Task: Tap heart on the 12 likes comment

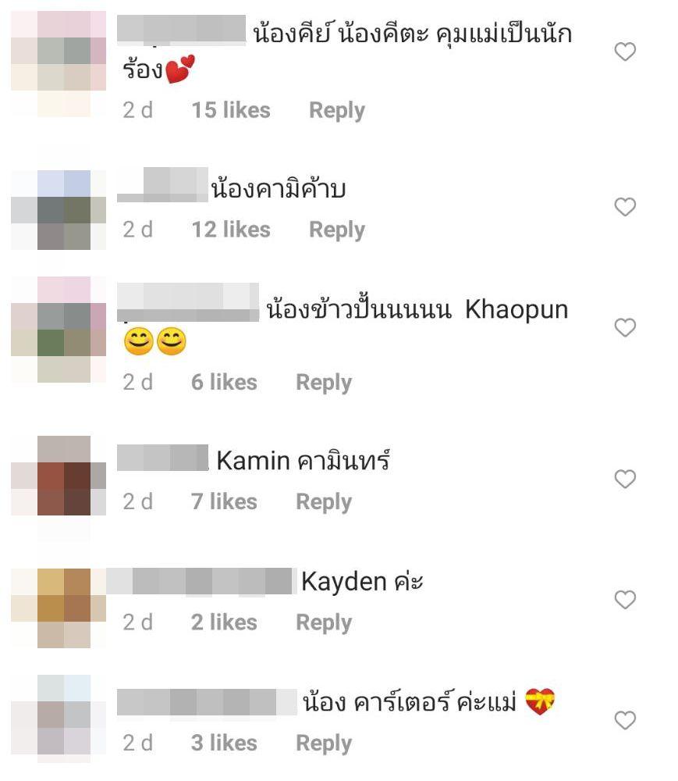Action: click(x=625, y=207)
